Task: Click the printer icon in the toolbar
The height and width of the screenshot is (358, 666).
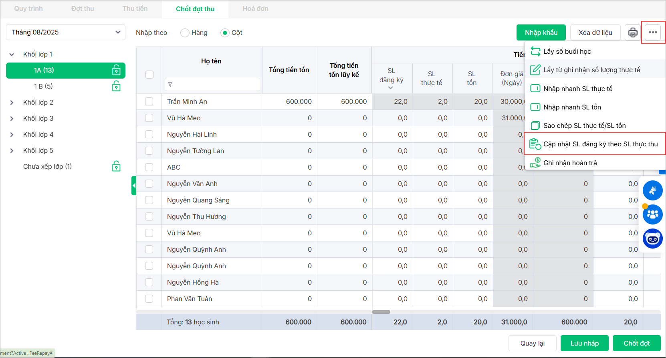Action: coord(633,32)
